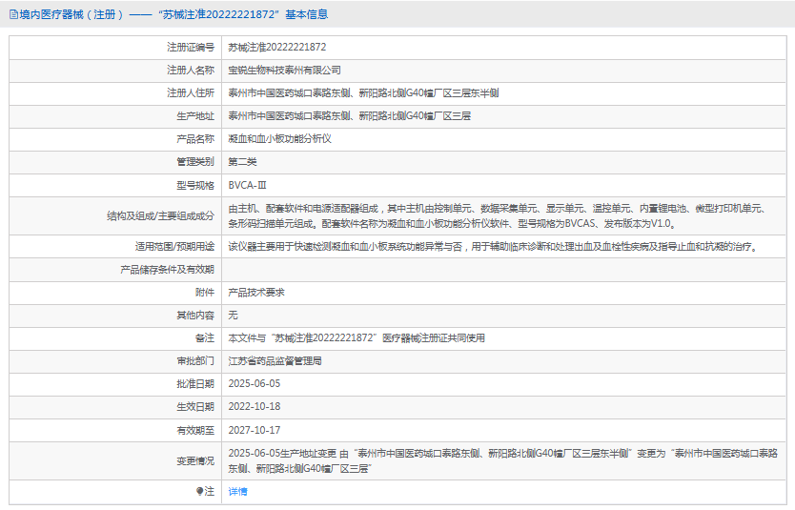Image resolution: width=795 pixels, height=510 pixels.
Task: Click expiry date 2027-10-17
Action: [x=254, y=431]
